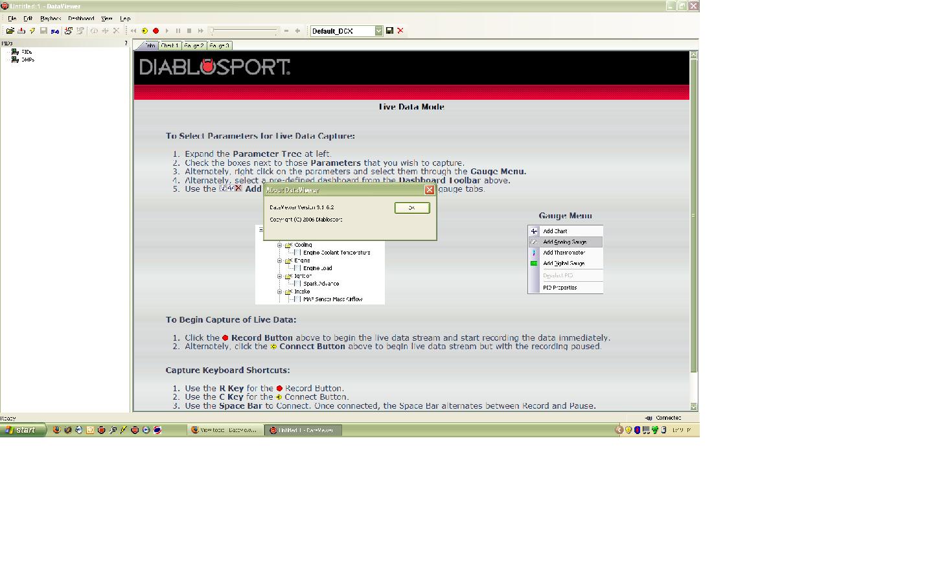Open the File menu
This screenshot has height=583, width=933.
(12, 19)
